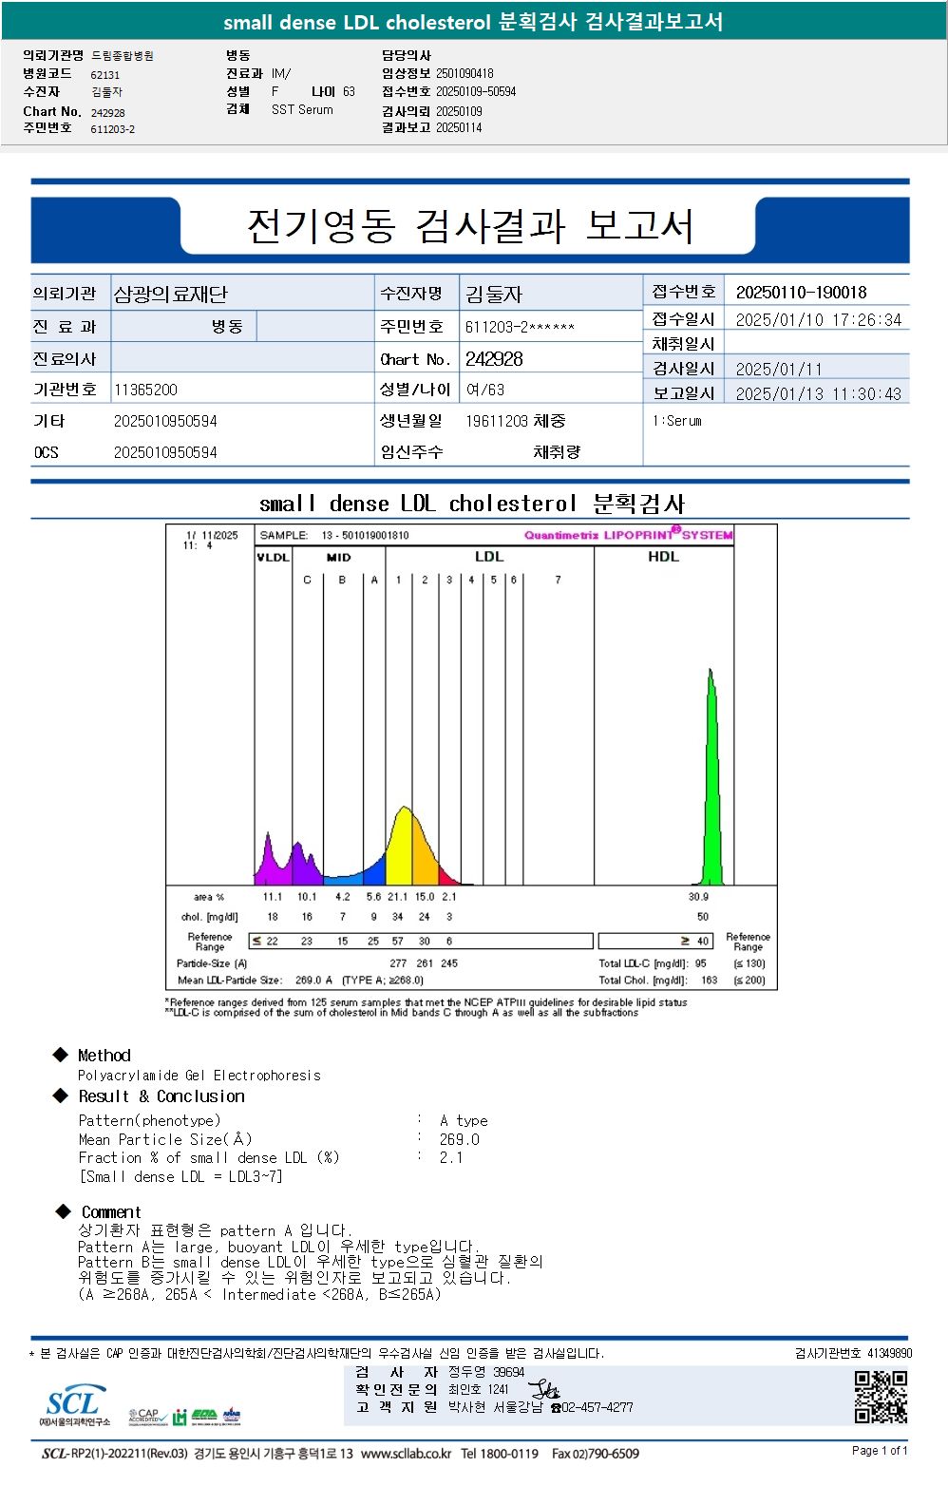Select the Chart No. value 242928 in table
The height and width of the screenshot is (1486, 948).
pos(494,359)
